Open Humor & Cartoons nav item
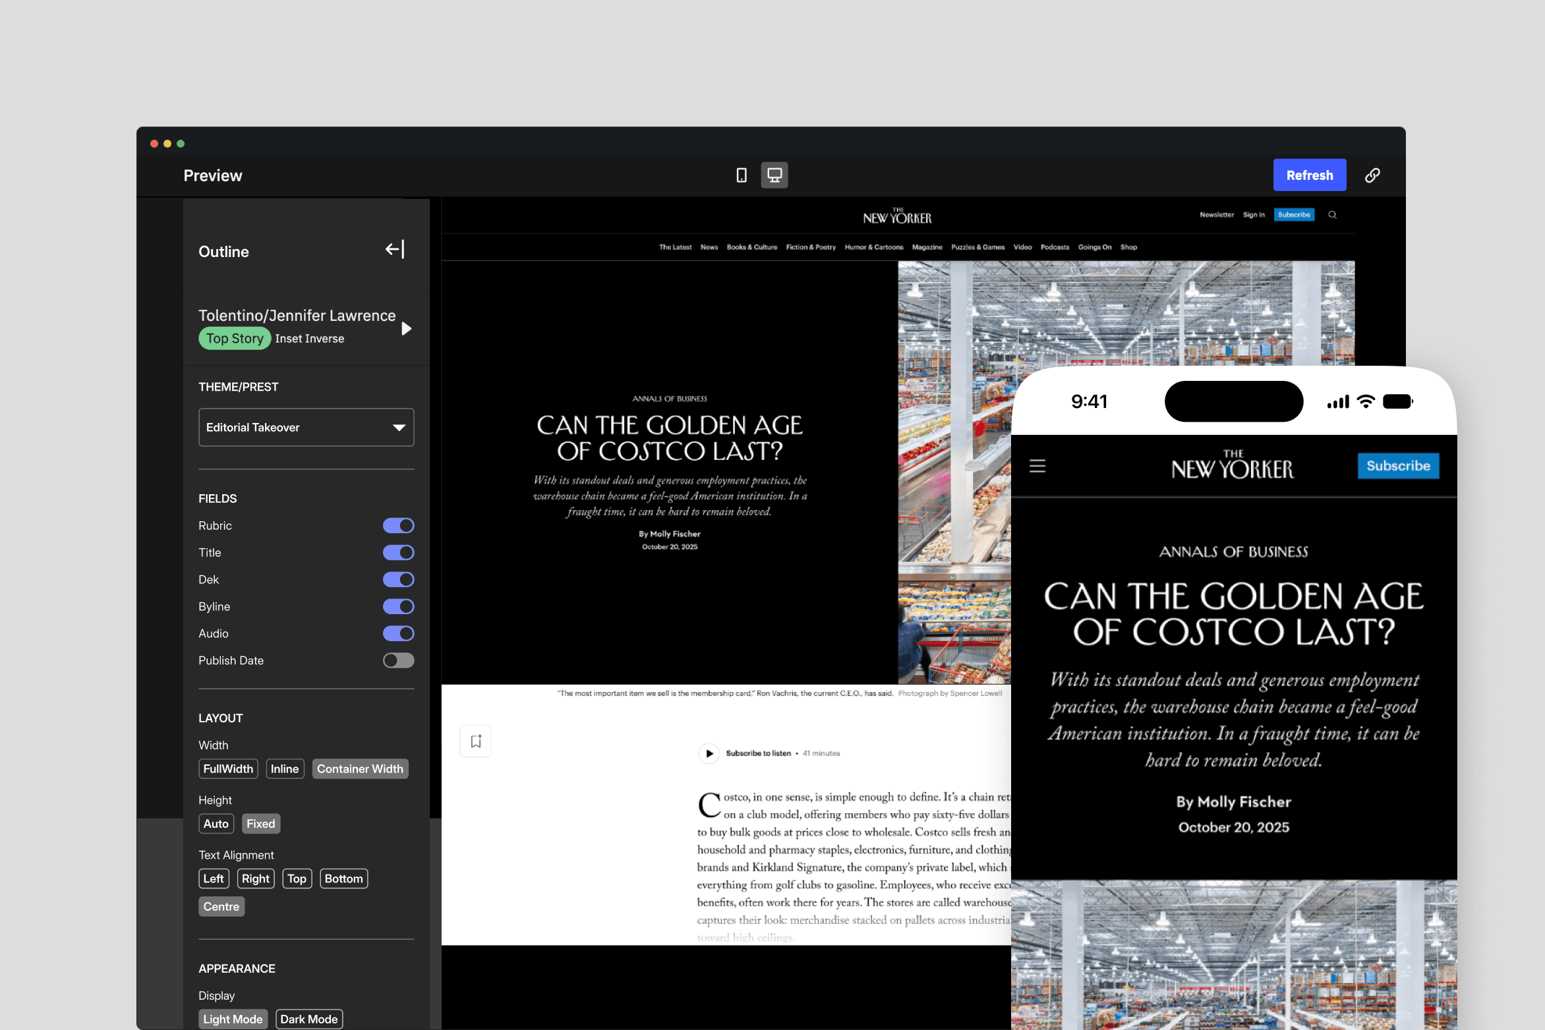 click(874, 247)
